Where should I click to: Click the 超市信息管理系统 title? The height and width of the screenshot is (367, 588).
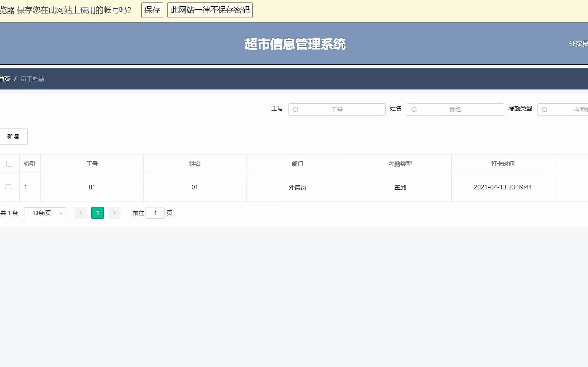(x=295, y=44)
